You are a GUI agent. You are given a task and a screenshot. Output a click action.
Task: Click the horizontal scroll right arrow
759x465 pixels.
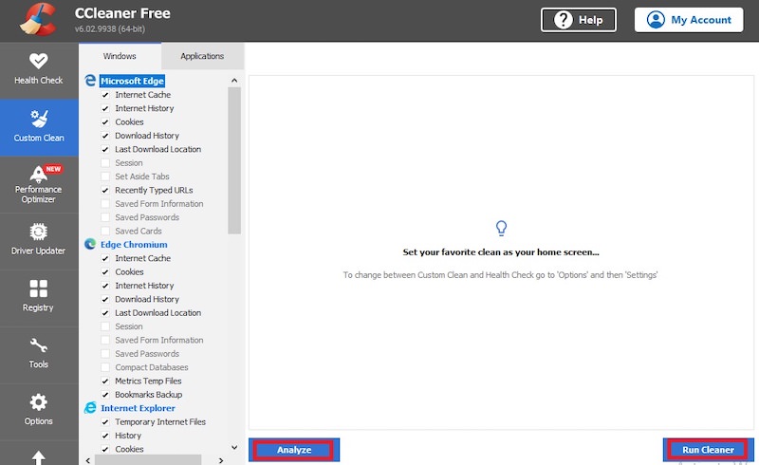[221, 460]
